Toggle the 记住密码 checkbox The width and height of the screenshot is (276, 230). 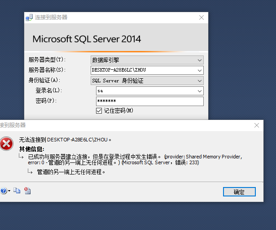(x=99, y=111)
